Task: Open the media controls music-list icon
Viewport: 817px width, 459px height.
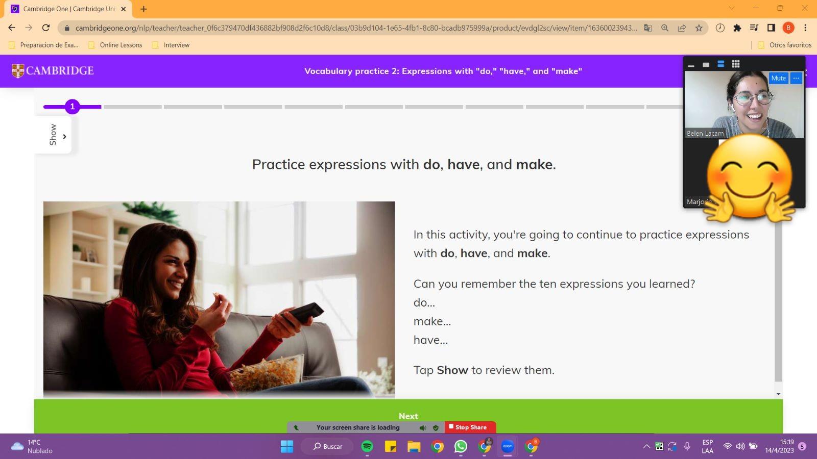Action: pyautogui.click(x=754, y=28)
